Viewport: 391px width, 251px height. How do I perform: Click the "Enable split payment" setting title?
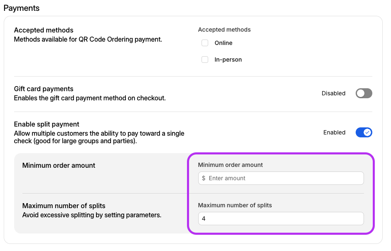pyautogui.click(x=47, y=124)
